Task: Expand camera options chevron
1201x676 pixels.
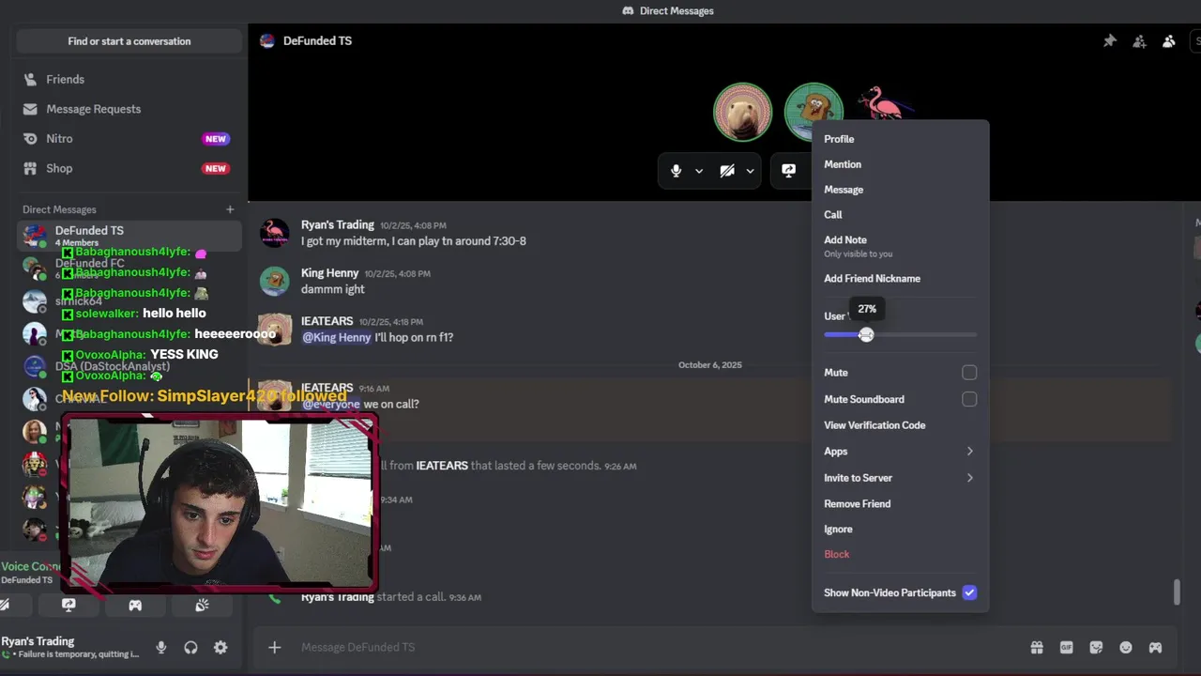Action: tap(750, 171)
